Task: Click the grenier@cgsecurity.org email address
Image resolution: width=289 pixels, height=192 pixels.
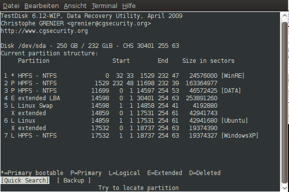Action: click(109, 23)
